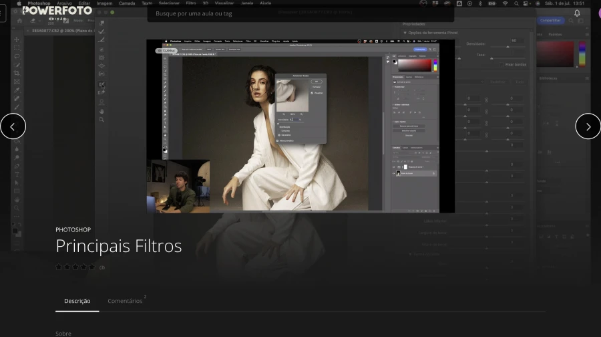The width and height of the screenshot is (601, 337).
Task: Select Pen tool in background Photoshop toolbar
Action: 17,166
